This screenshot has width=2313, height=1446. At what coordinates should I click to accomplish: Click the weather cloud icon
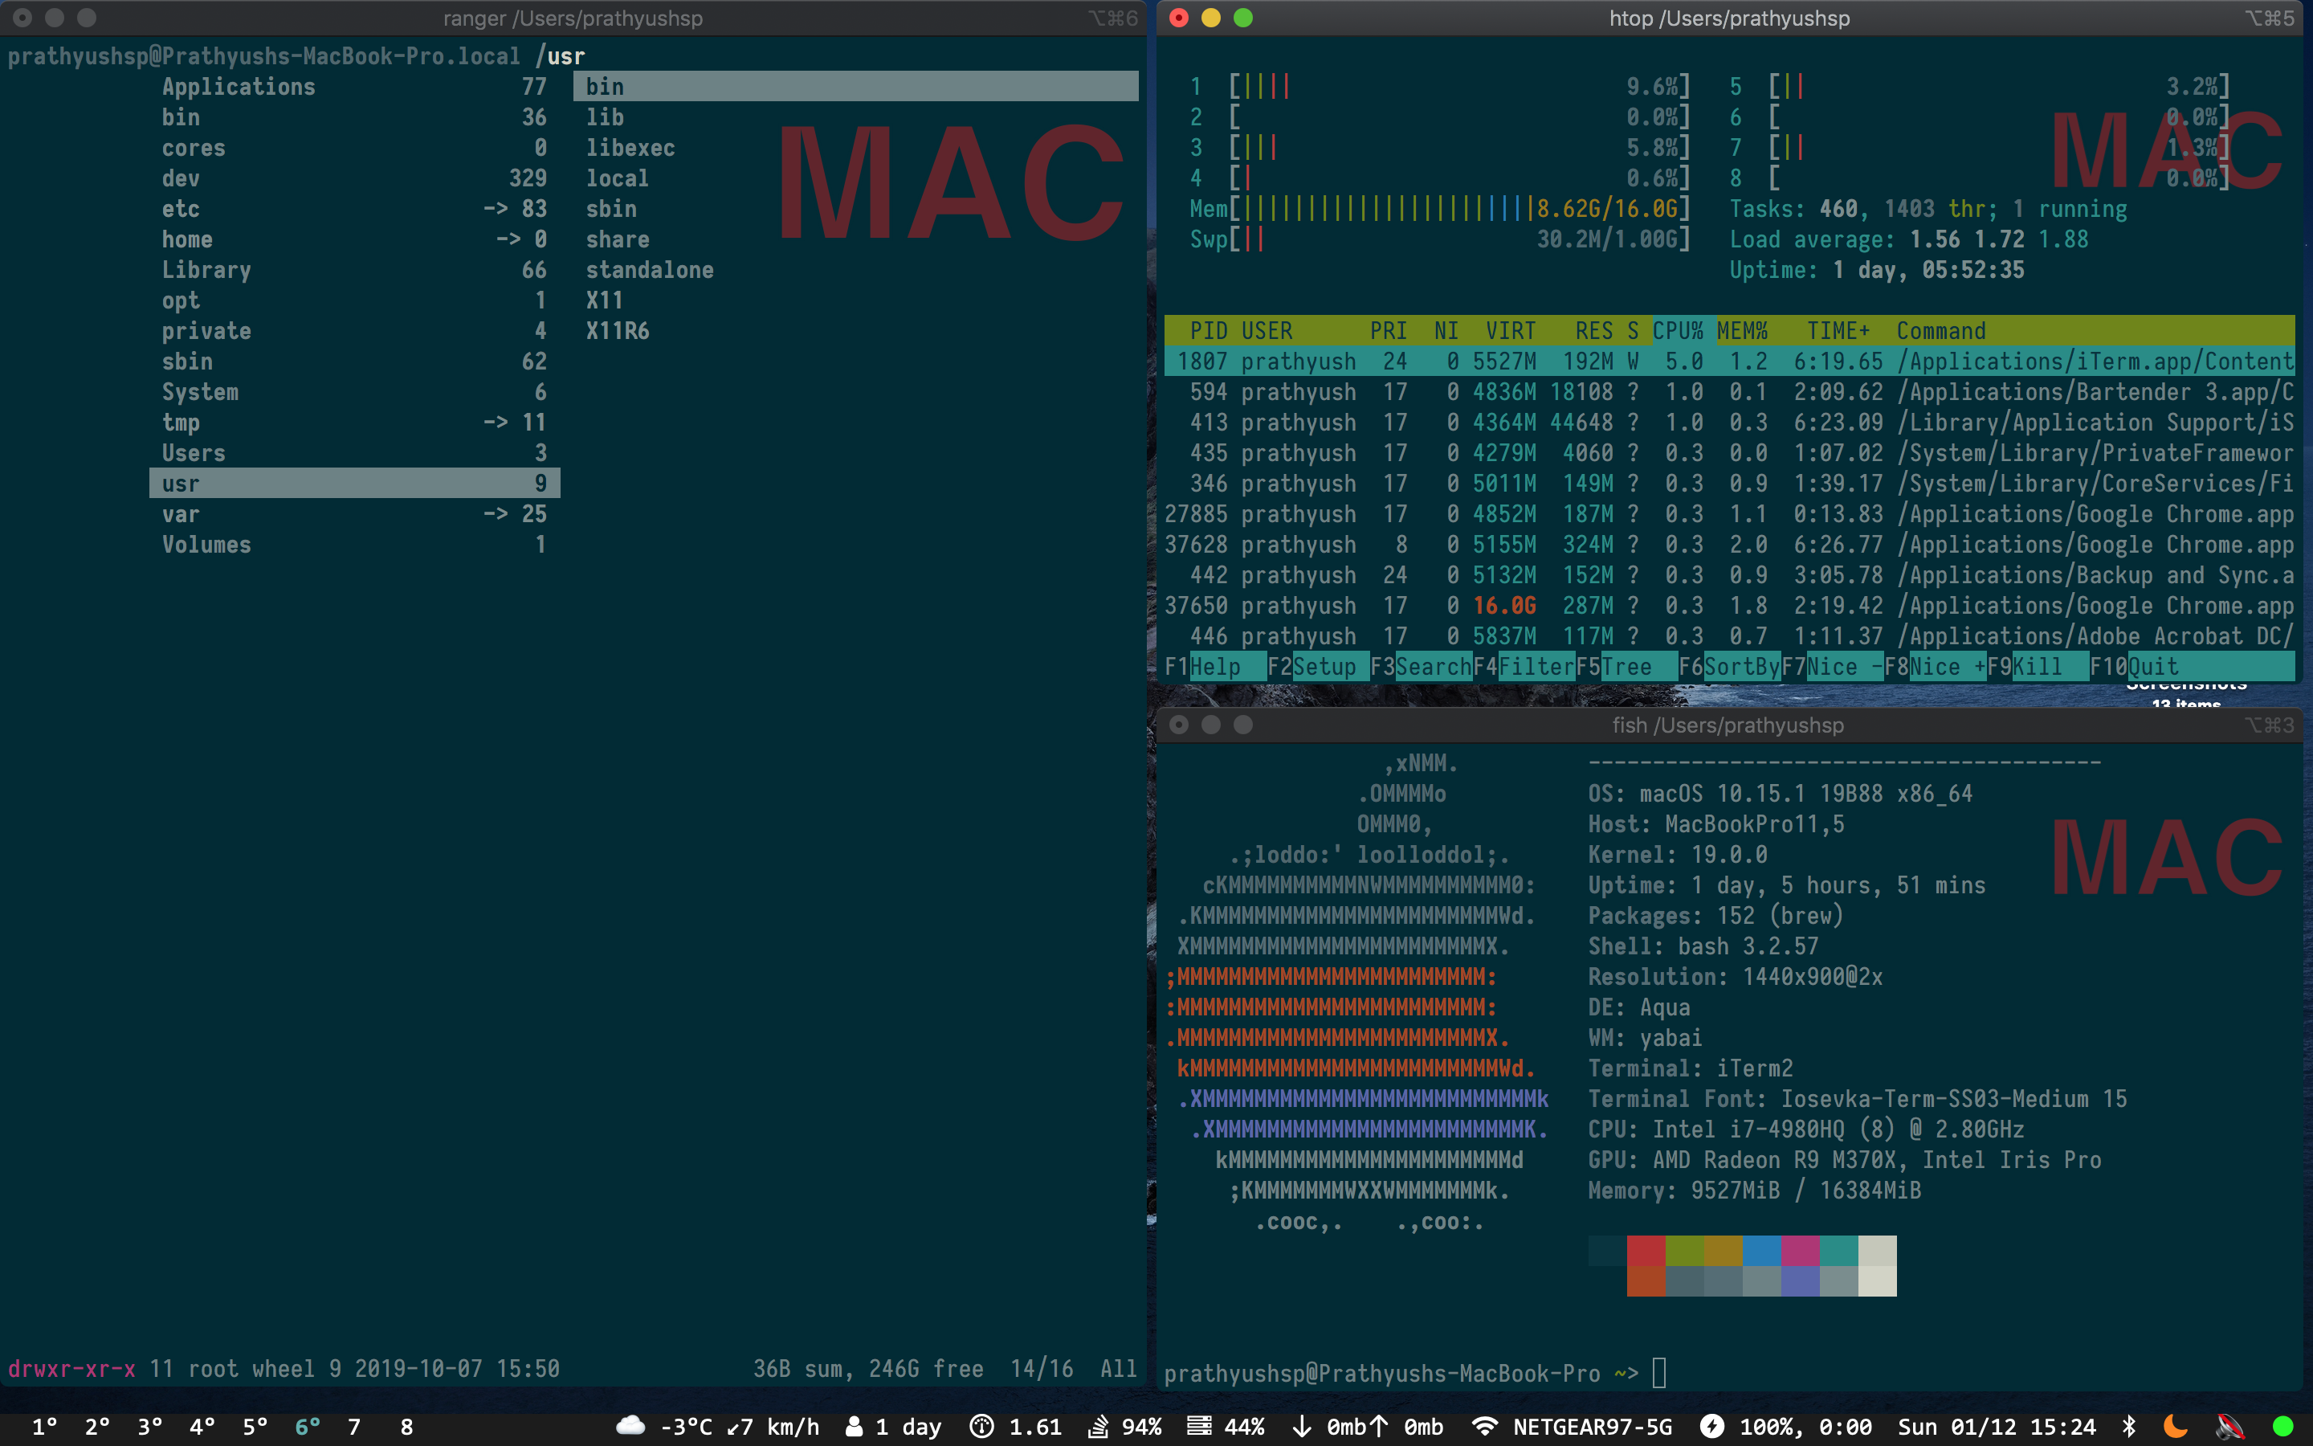(x=630, y=1426)
